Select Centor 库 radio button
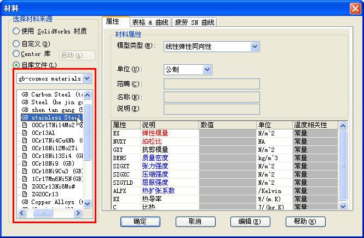The height and width of the screenshot is (238, 364). click(x=16, y=54)
